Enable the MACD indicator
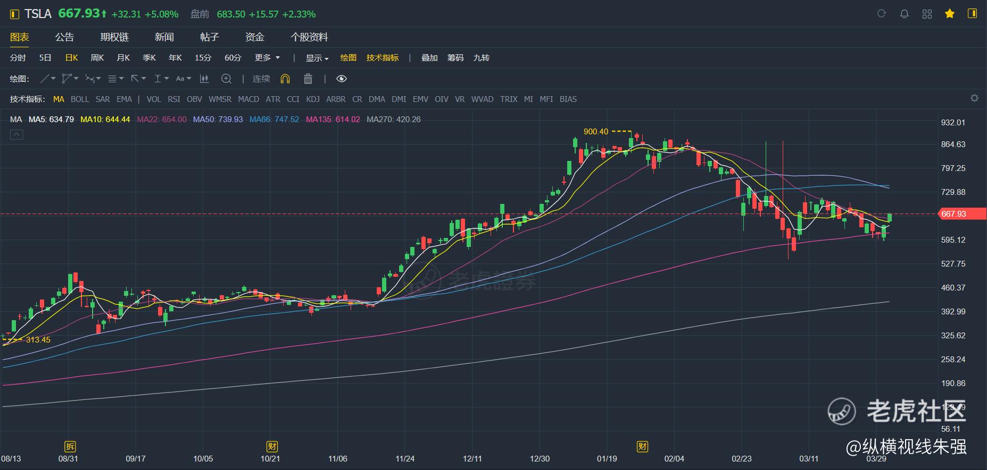 tap(248, 99)
